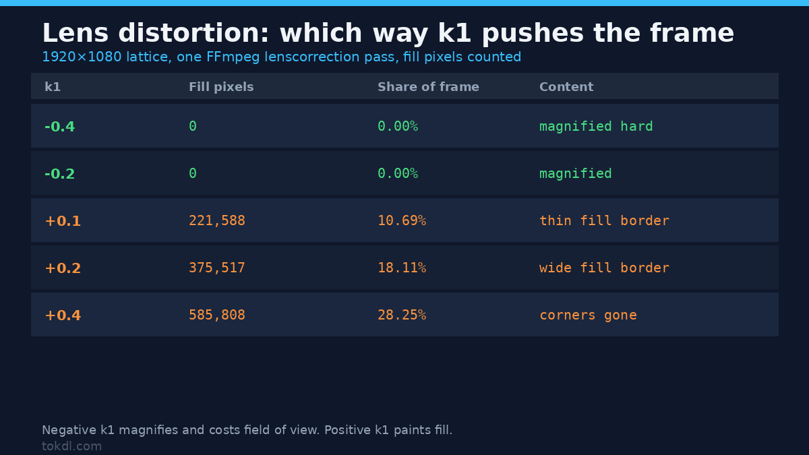Click the 375,517 fill pixels cell
The image size is (809, 455).
217,268
